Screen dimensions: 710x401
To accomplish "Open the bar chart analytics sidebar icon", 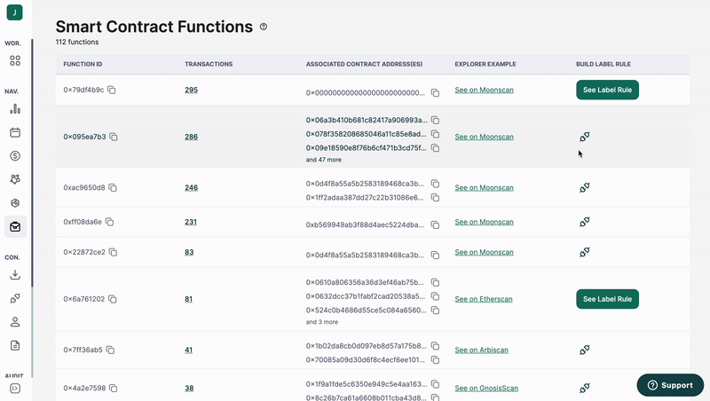I will [x=15, y=108].
